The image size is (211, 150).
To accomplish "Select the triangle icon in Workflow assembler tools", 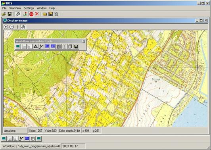I will tap(36, 46).
